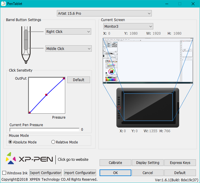The image size is (200, 183).
Task: Open the Right Click barrel button dropdown
Action: point(68,31)
